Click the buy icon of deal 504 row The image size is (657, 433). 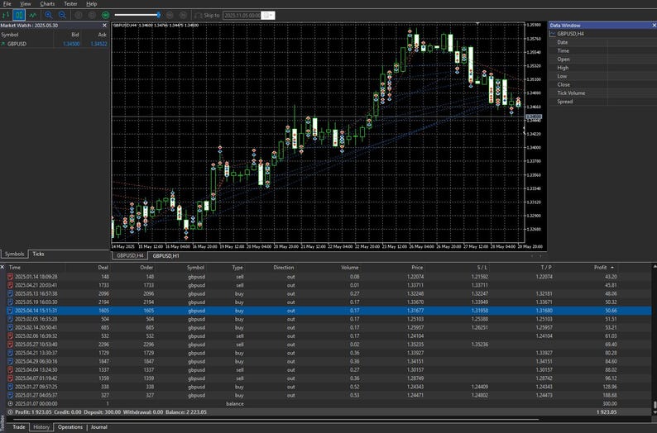11,319
